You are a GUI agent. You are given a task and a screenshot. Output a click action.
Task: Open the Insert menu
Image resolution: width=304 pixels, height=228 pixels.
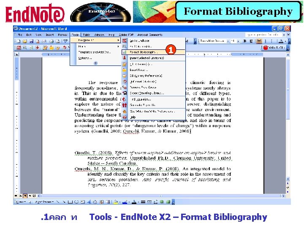[50, 35]
